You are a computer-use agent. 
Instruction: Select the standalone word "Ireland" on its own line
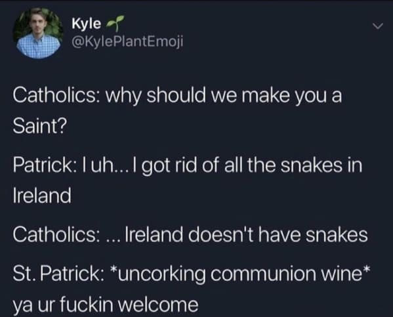click(x=42, y=196)
